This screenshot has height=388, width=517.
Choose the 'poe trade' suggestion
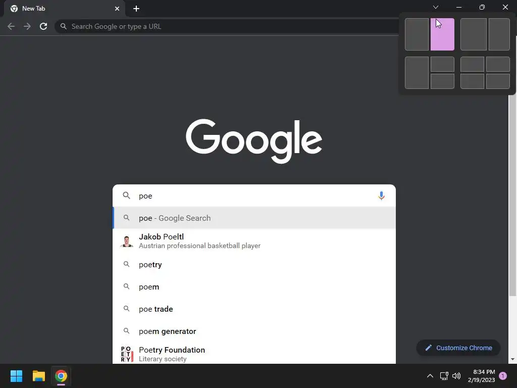(x=254, y=309)
